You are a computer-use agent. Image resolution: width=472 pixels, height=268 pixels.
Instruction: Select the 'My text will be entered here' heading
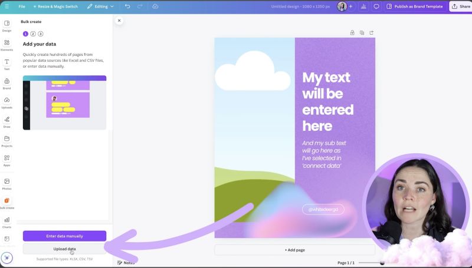(x=328, y=101)
